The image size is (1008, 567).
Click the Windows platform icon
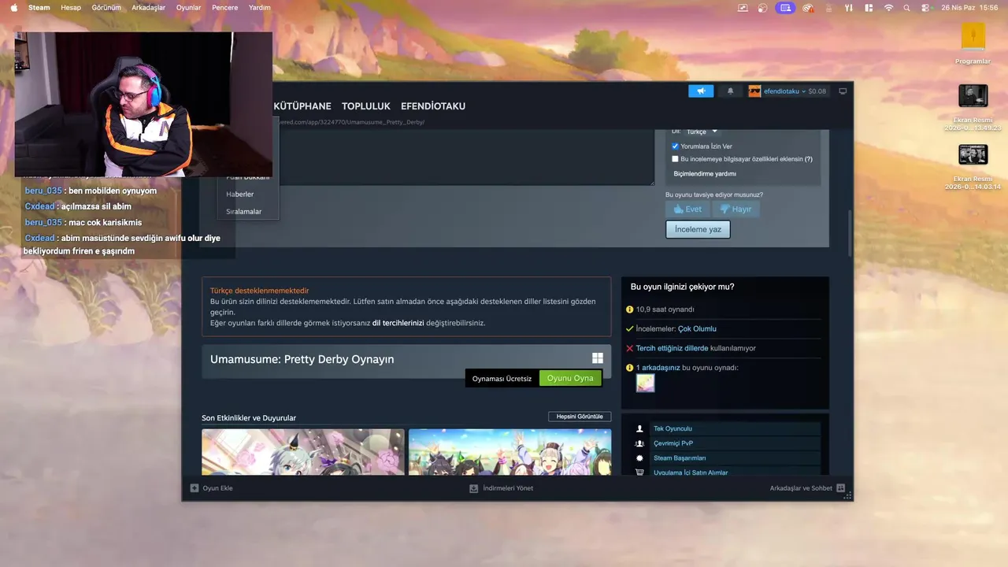pos(598,358)
